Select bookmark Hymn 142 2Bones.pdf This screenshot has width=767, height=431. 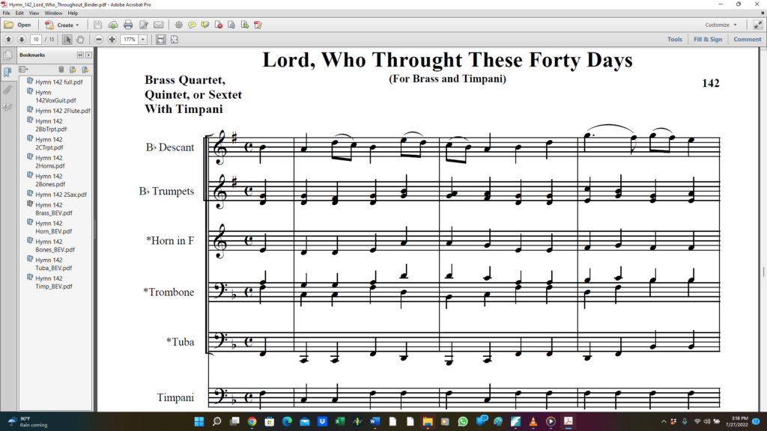50,180
